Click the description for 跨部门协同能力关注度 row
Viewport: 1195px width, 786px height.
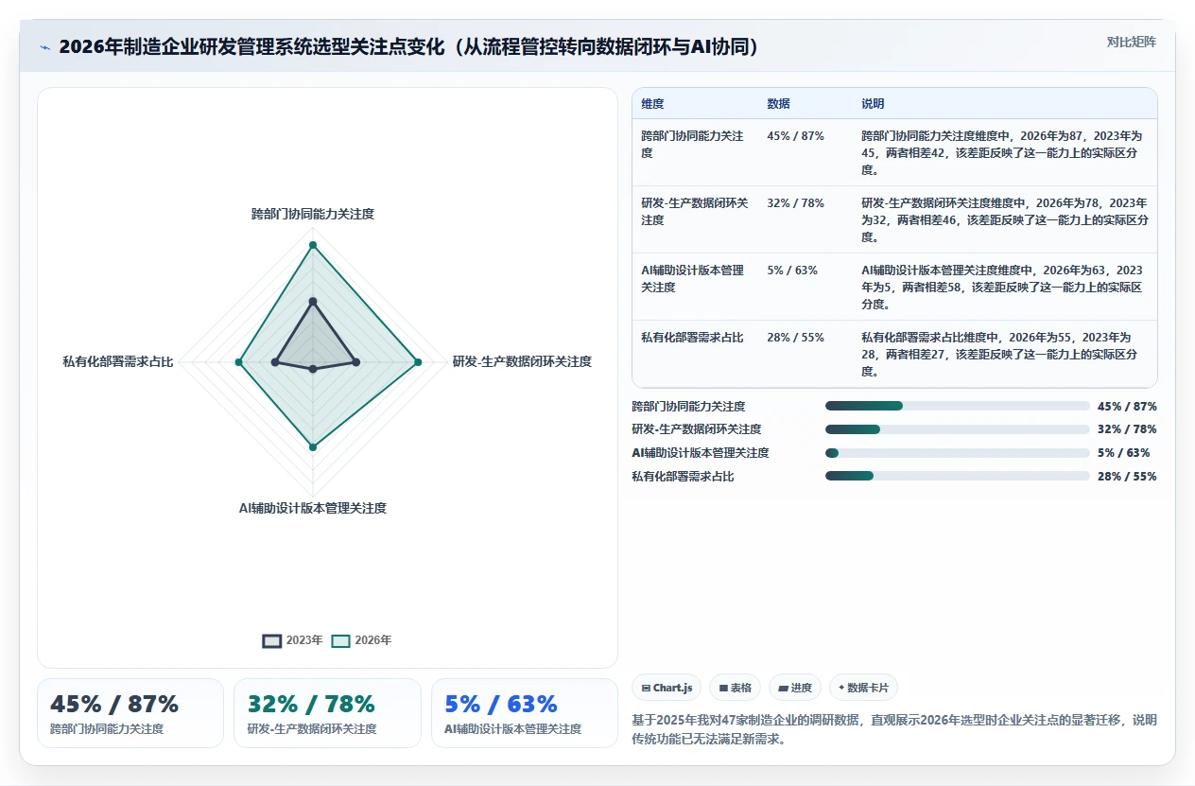point(1004,153)
